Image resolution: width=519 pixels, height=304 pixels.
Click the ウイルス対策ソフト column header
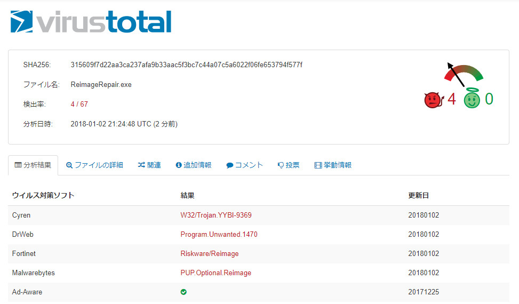pyautogui.click(x=43, y=196)
